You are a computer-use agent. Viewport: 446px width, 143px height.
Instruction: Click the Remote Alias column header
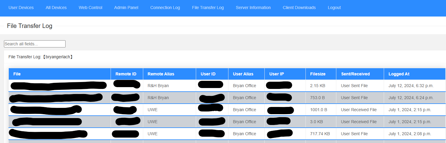(x=161, y=74)
